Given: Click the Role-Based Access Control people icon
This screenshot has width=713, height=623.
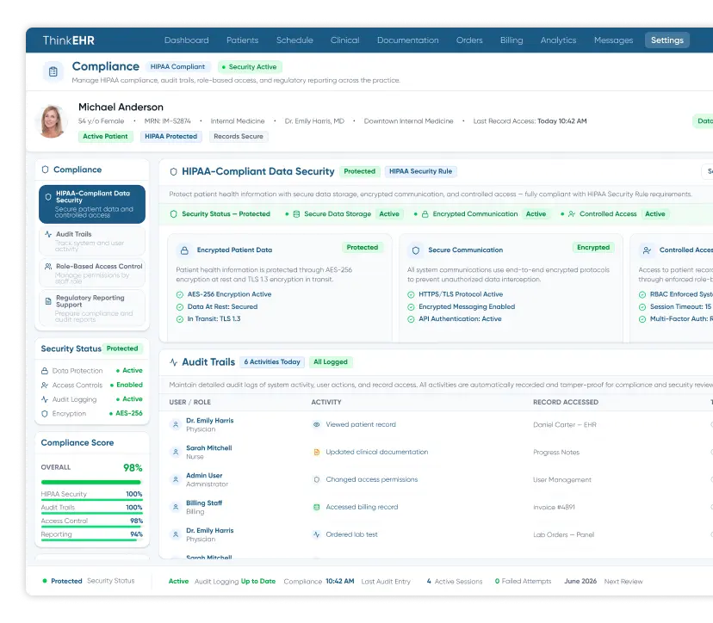Looking at the screenshot, I should point(48,266).
